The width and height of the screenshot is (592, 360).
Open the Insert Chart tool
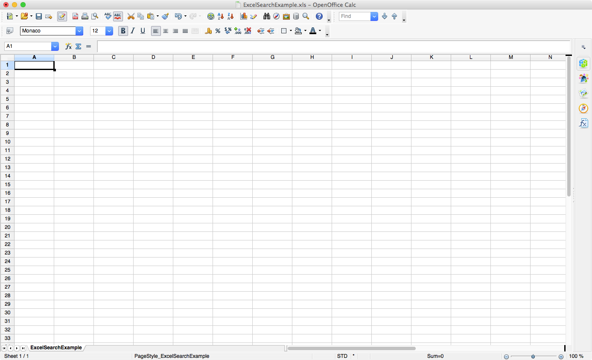click(x=244, y=16)
